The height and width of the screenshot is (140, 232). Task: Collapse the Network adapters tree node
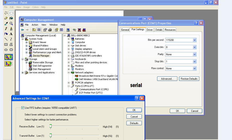coord(69,73)
